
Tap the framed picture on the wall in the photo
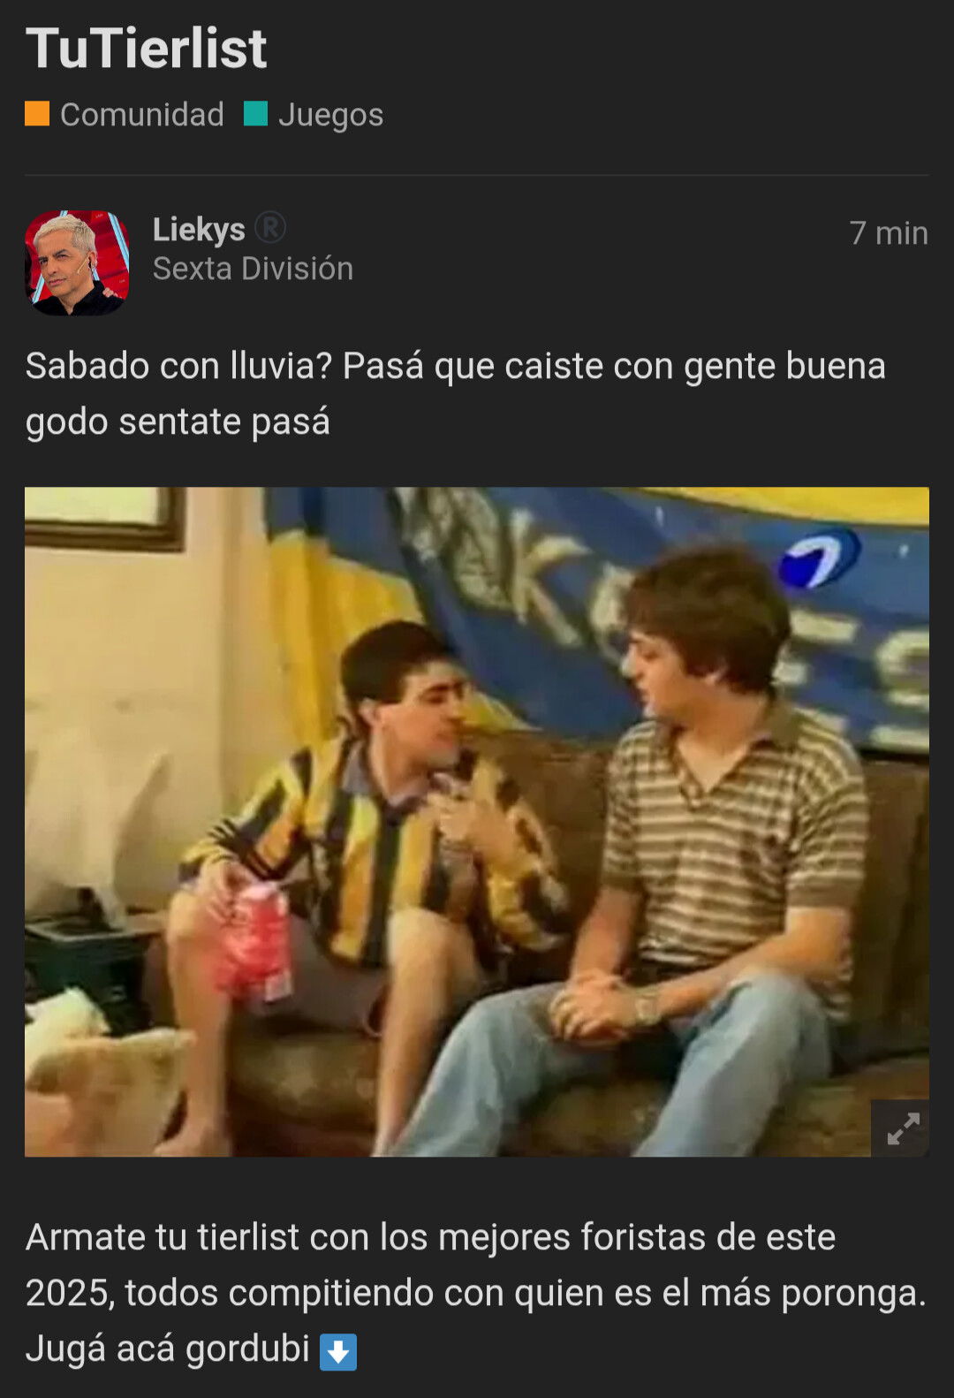[x=104, y=517]
